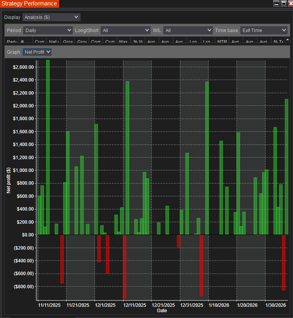
Task: Close the Strategy Performance window
Action: tap(290, 3)
